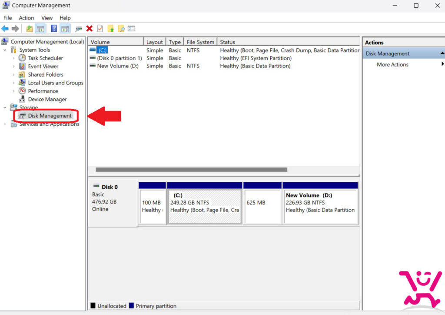Viewport: 445px width, 315px height.
Task: Select the (C:) 249.28 GB NTFS partition block
Action: pyautogui.click(x=205, y=206)
